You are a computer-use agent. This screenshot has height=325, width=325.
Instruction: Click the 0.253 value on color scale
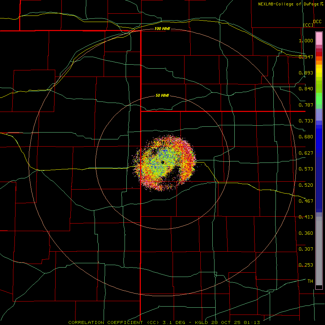click(x=306, y=265)
